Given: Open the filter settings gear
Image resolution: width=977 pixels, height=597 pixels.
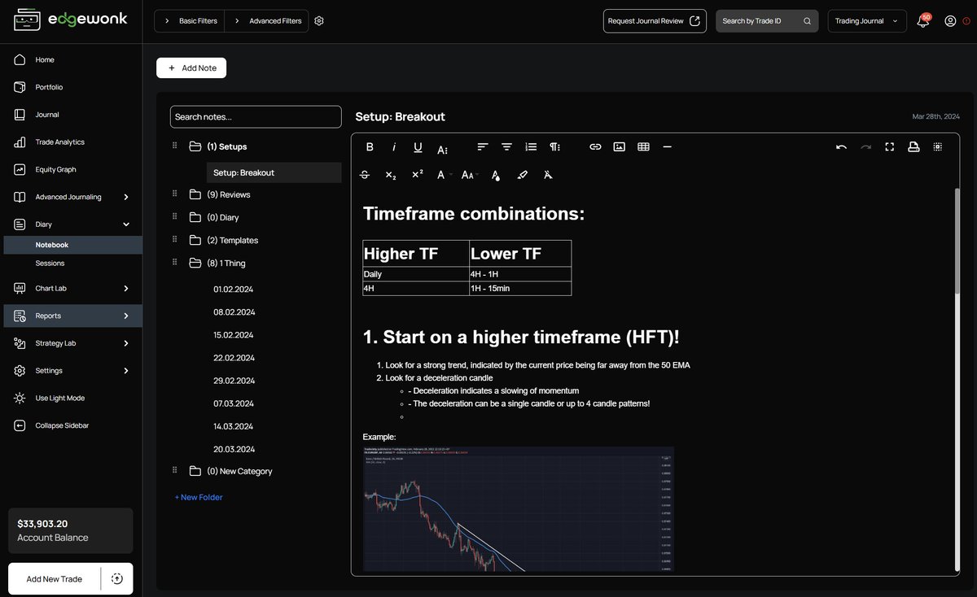Looking at the screenshot, I should [x=319, y=21].
